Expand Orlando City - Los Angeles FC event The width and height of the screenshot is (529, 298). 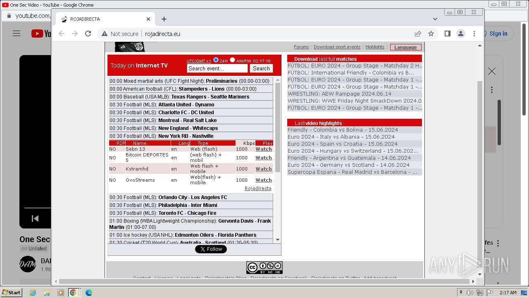[x=191, y=197]
